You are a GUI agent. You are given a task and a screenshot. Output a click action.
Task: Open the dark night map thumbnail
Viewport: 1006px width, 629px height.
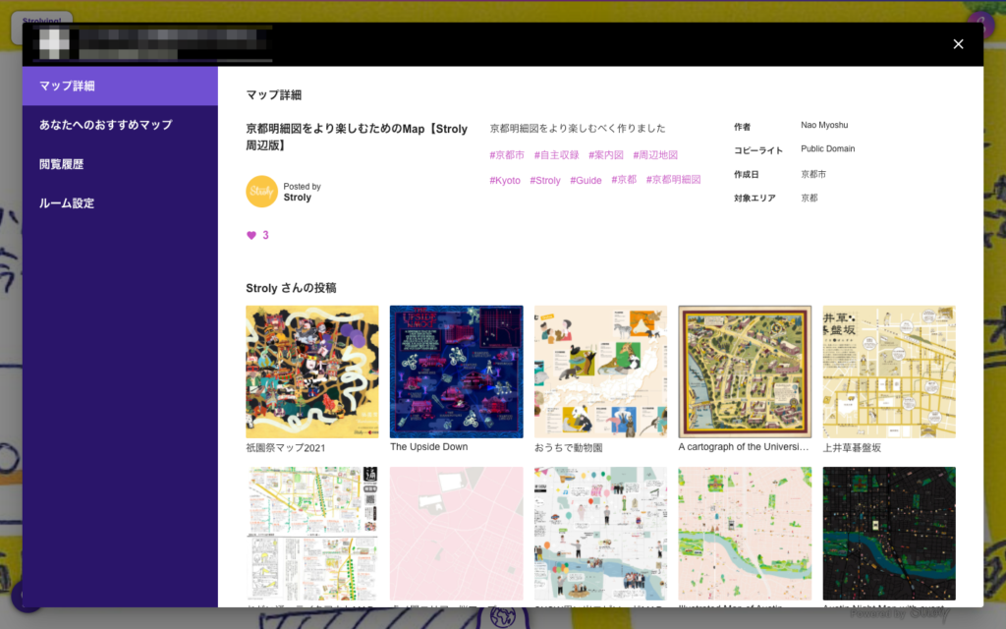click(889, 533)
